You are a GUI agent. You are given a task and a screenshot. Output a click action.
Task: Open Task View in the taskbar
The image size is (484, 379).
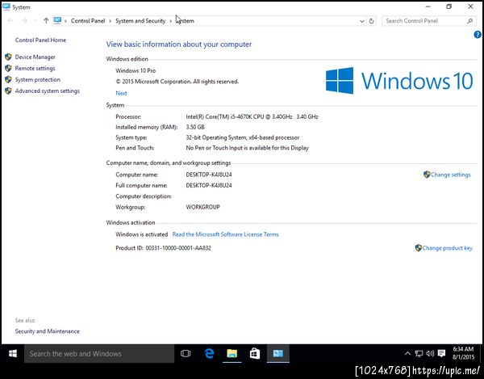click(x=186, y=353)
